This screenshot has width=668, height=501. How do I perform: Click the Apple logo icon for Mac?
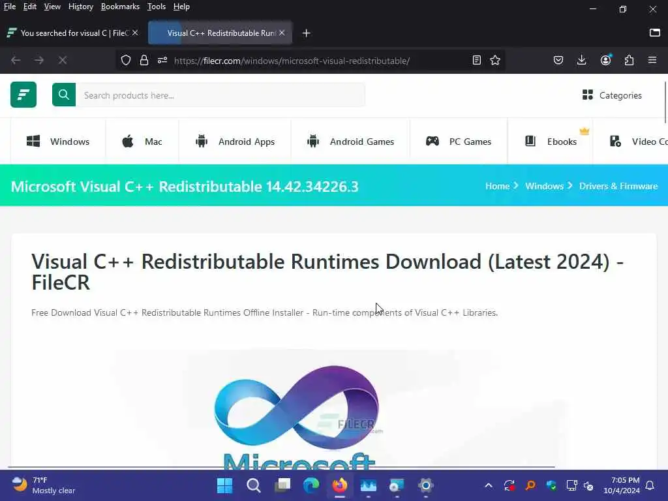(x=127, y=141)
